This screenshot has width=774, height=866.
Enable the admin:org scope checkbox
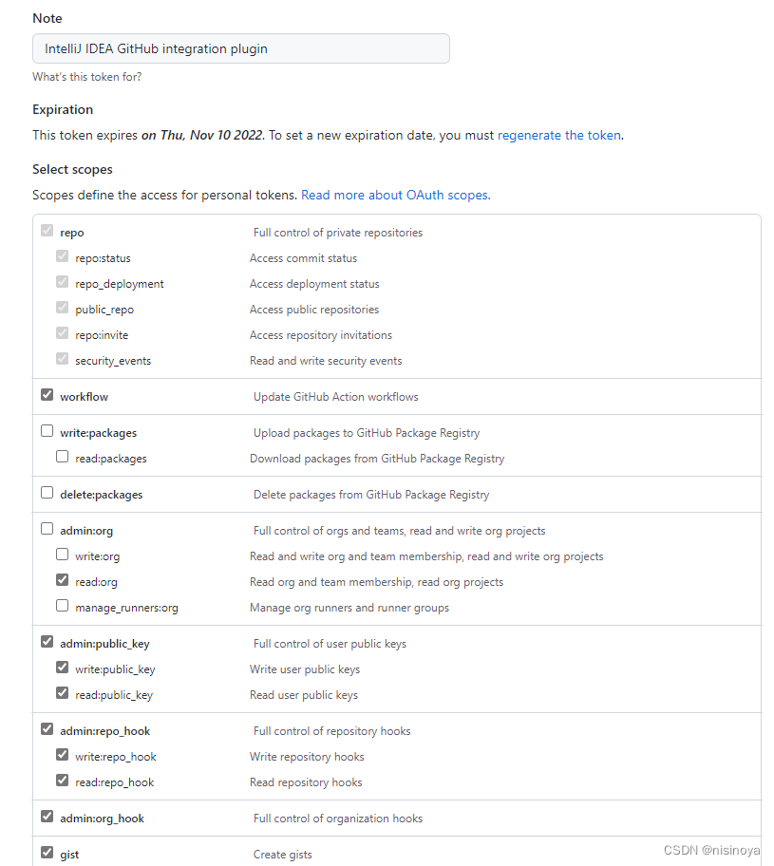click(47, 529)
